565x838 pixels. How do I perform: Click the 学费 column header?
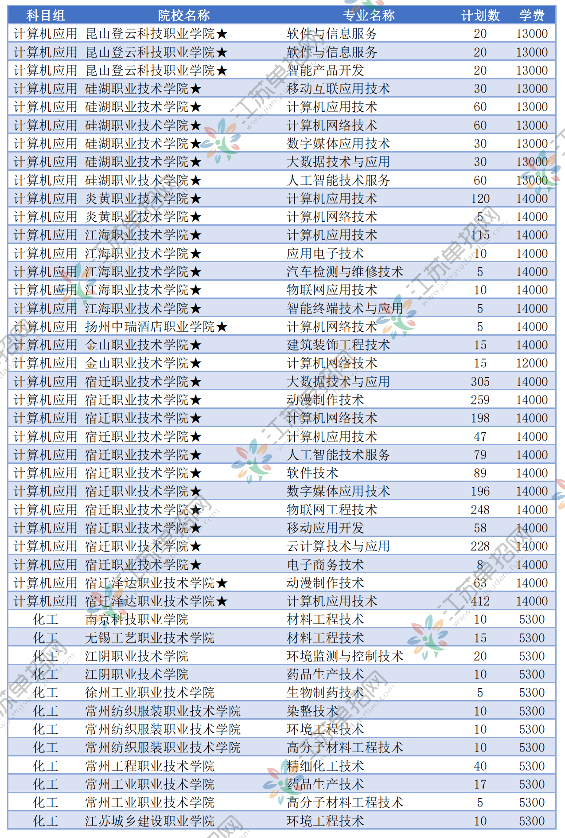[x=532, y=16]
